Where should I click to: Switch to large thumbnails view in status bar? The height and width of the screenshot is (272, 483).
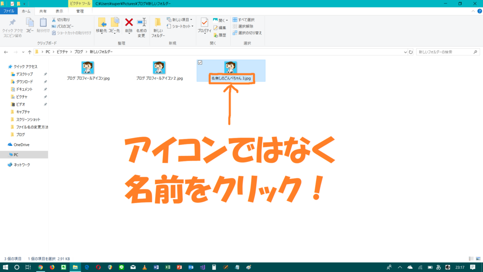[x=477, y=258]
